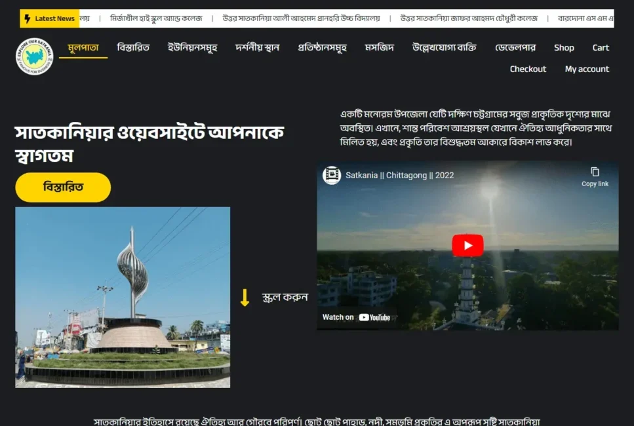The image size is (634, 426).
Task: Go to the Shop page
Action: point(564,47)
